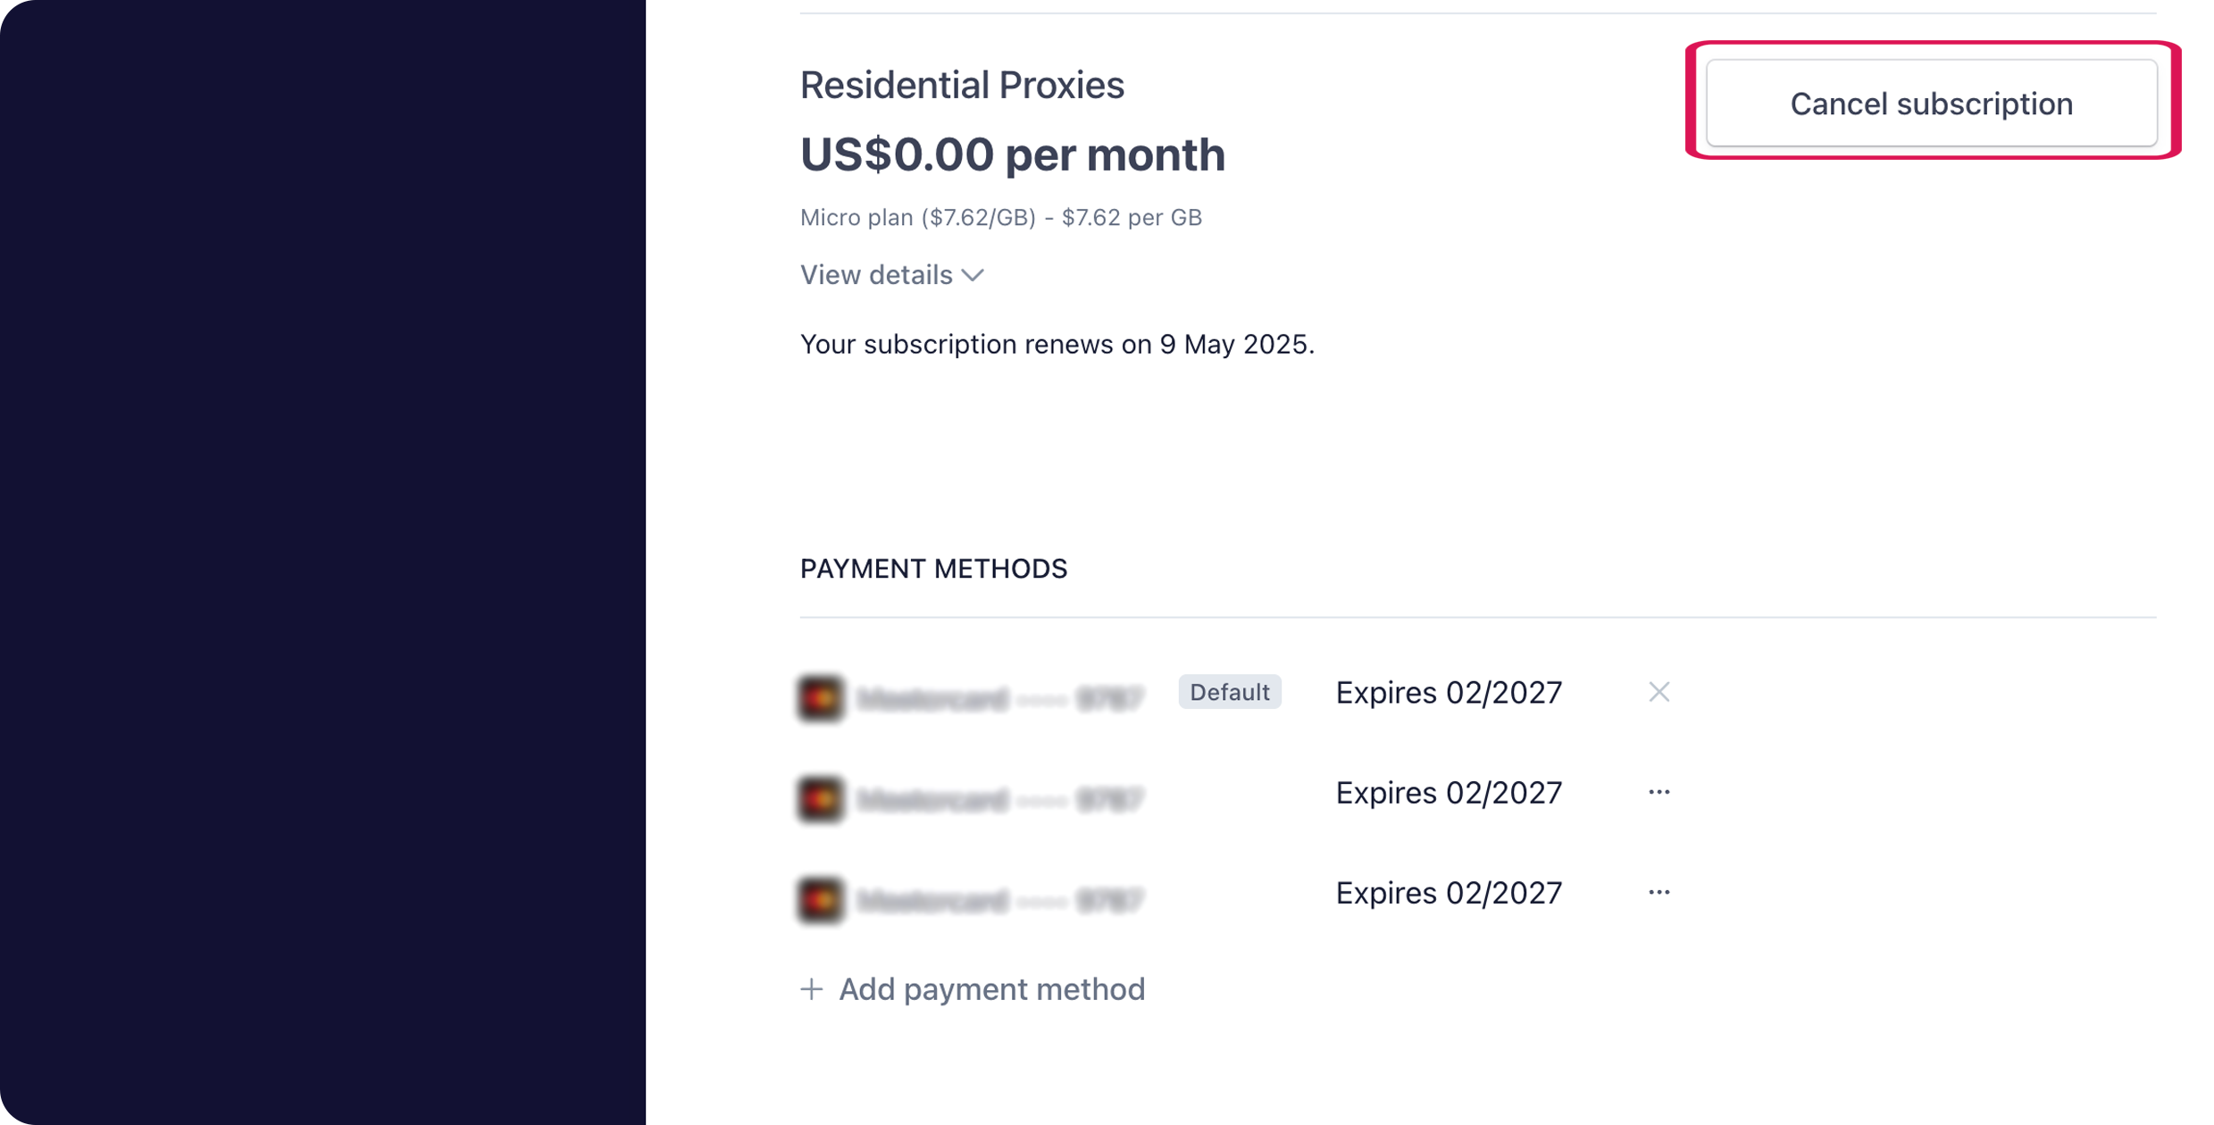Screen dimensions: 2214x1125
Task: Click the third card's Expires 02/2027 text
Action: click(1449, 893)
